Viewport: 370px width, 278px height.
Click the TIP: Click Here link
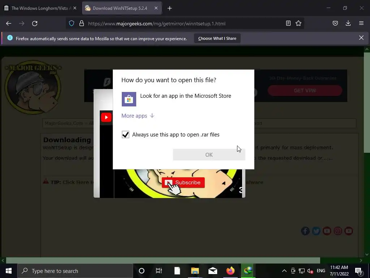(x=72, y=182)
